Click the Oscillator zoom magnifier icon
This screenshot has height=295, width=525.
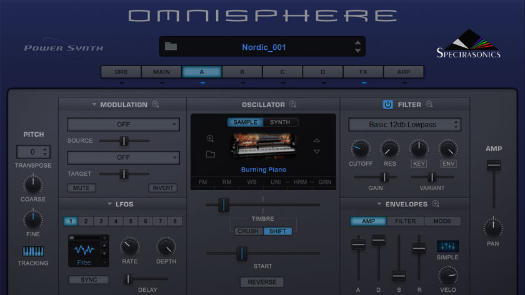(292, 105)
